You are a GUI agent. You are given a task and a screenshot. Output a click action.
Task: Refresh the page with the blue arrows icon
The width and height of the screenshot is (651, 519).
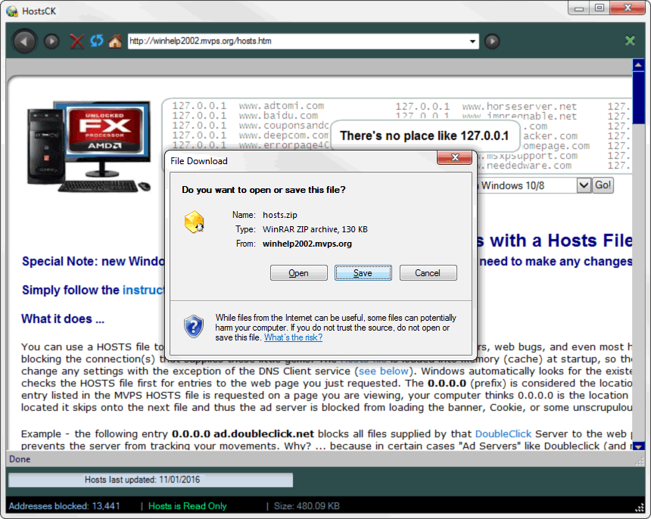point(97,41)
